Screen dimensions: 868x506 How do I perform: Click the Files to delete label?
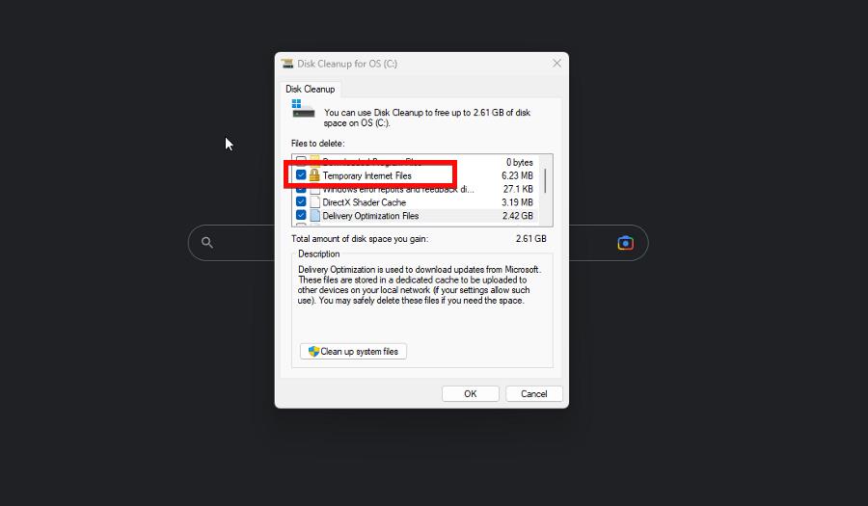click(x=317, y=144)
